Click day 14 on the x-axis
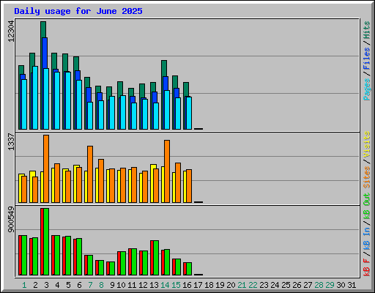375x293 pixels. pos(165,285)
